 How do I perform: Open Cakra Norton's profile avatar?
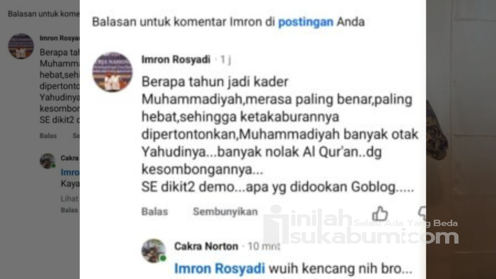(154, 251)
